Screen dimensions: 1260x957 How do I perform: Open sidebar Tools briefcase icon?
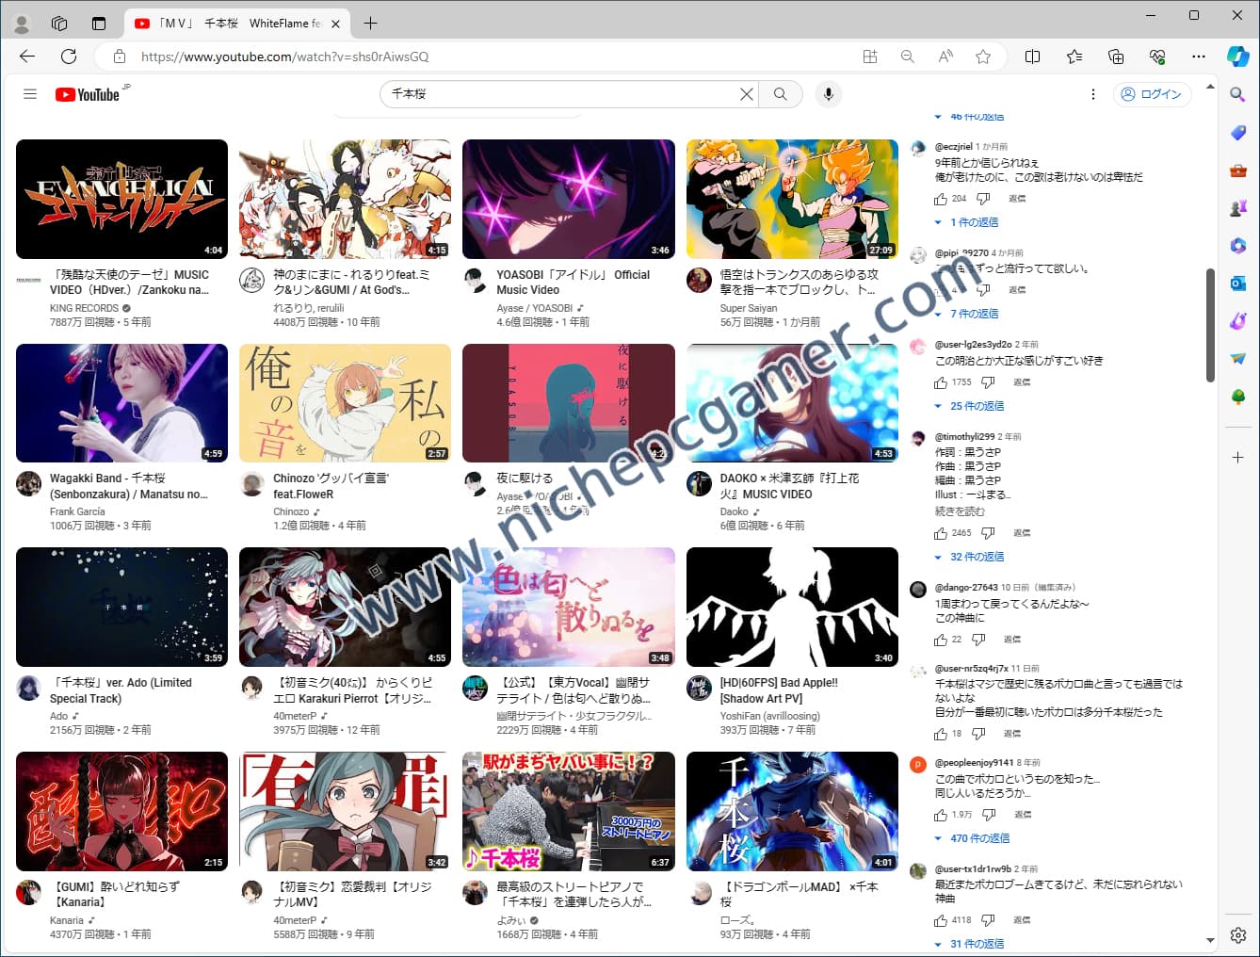point(1238,170)
